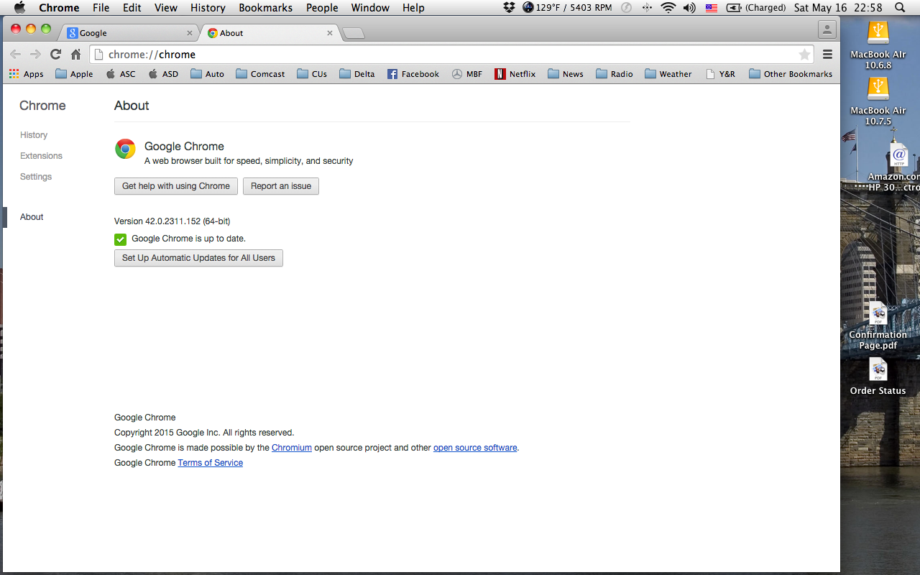Open the Radio bookmarks folder
This screenshot has height=575, width=920.
pyautogui.click(x=615, y=74)
